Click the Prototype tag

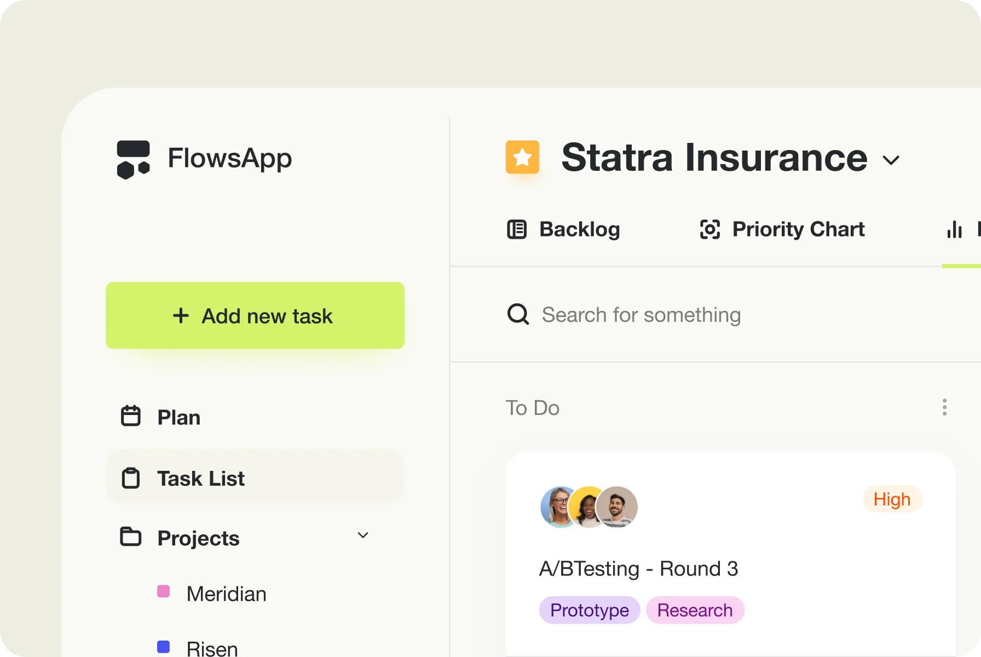590,610
